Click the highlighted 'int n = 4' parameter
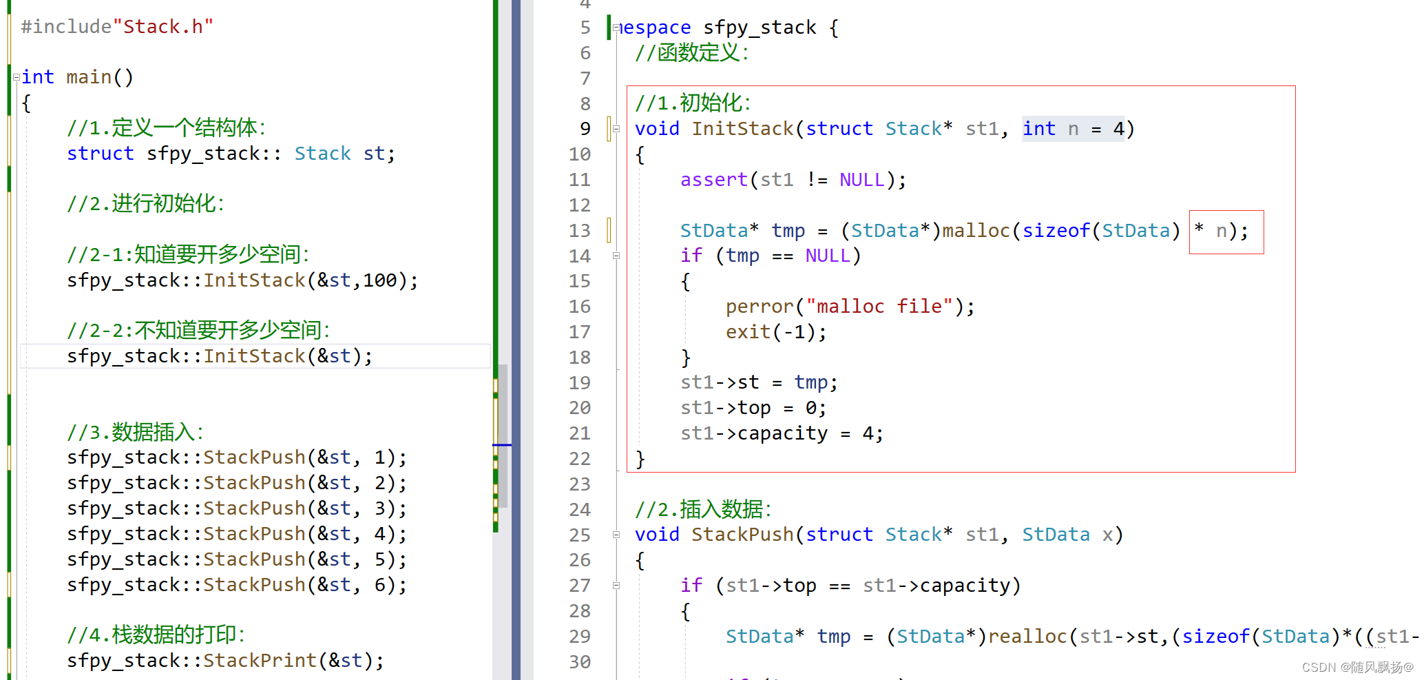Screen dimensions: 1424x680 click(x=1074, y=129)
